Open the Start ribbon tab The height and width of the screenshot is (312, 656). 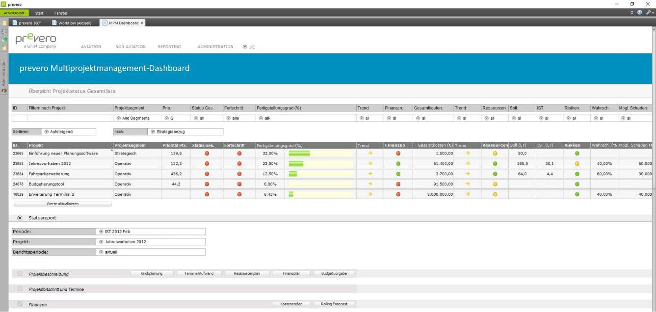pyautogui.click(x=40, y=12)
